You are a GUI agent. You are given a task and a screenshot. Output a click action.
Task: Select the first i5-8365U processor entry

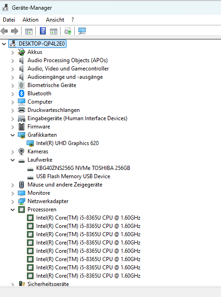click(88, 218)
